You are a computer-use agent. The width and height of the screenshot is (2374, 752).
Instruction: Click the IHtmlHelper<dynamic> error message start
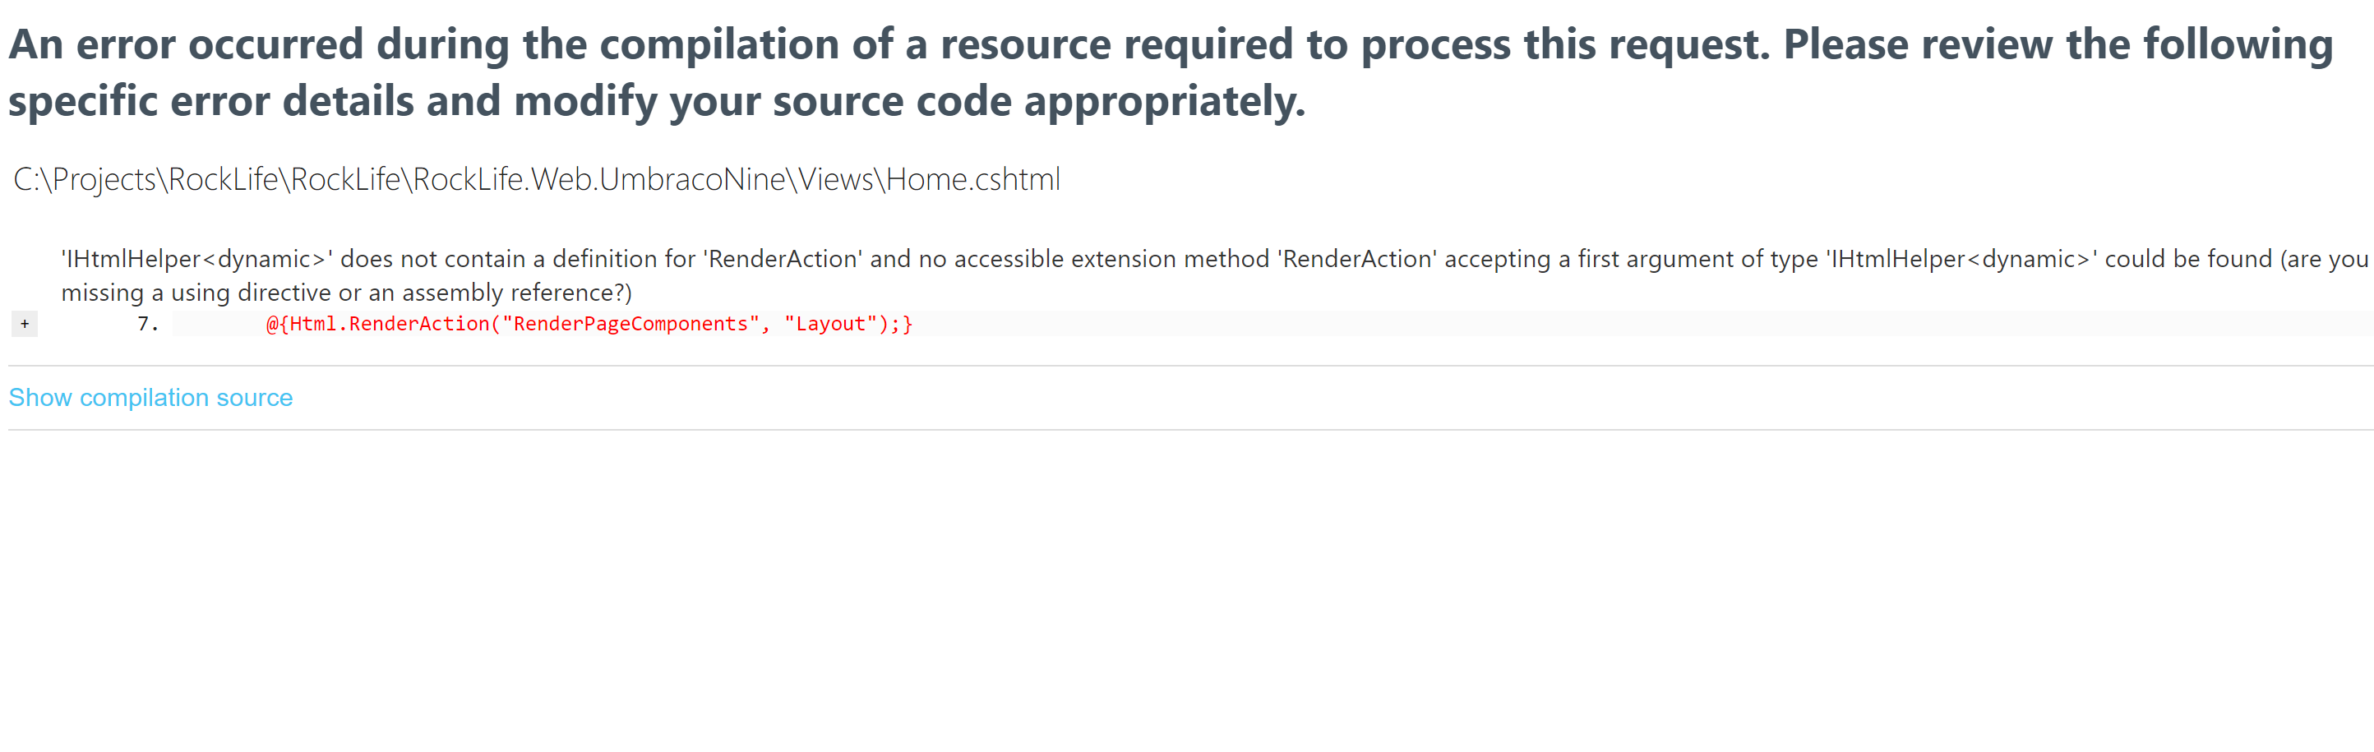point(196,259)
